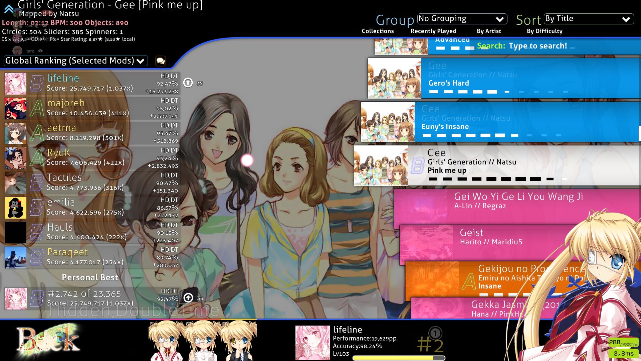Click the 3,8ms latency readout
The width and height of the screenshot is (641, 361).
623,353
